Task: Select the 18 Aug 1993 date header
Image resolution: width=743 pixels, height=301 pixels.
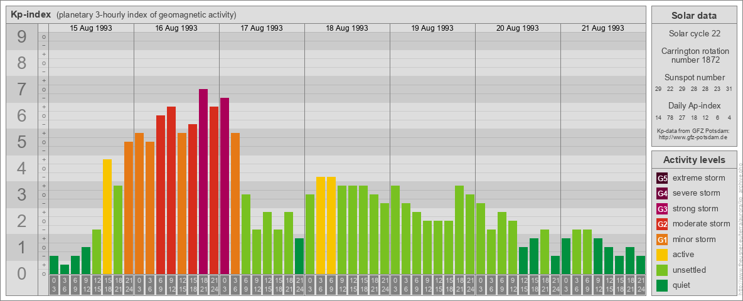Action: coord(347,28)
